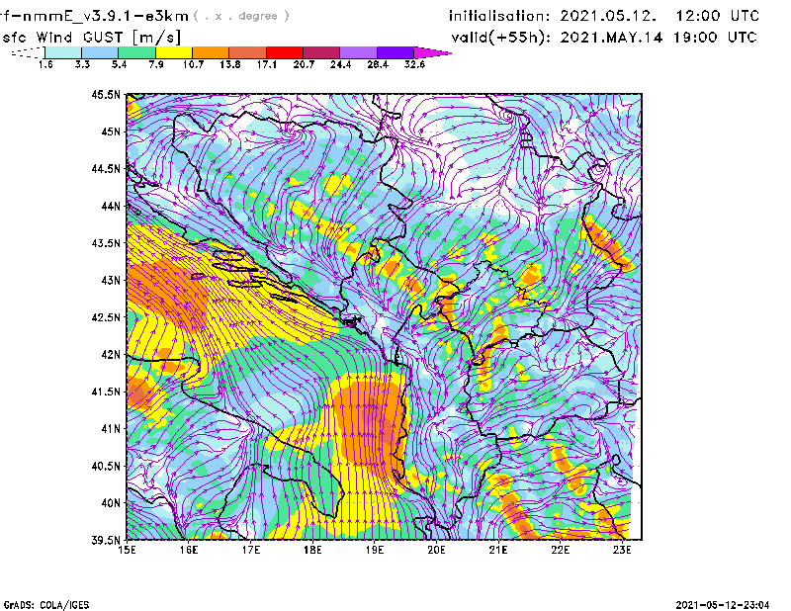Viewport: 791px width, 611px height.
Task: Click the legend value 10.7
Action: click(x=193, y=64)
